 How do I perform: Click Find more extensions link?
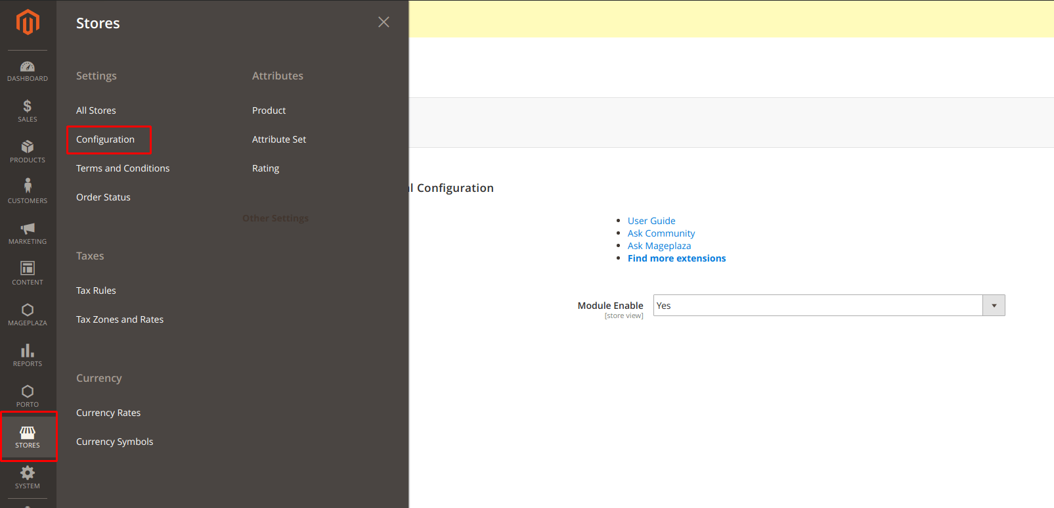676,258
